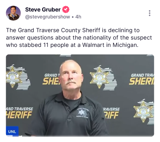Open the three-dot more options menu
Image resolution: width=160 pixels, height=142 pixels.
pyautogui.click(x=149, y=13)
